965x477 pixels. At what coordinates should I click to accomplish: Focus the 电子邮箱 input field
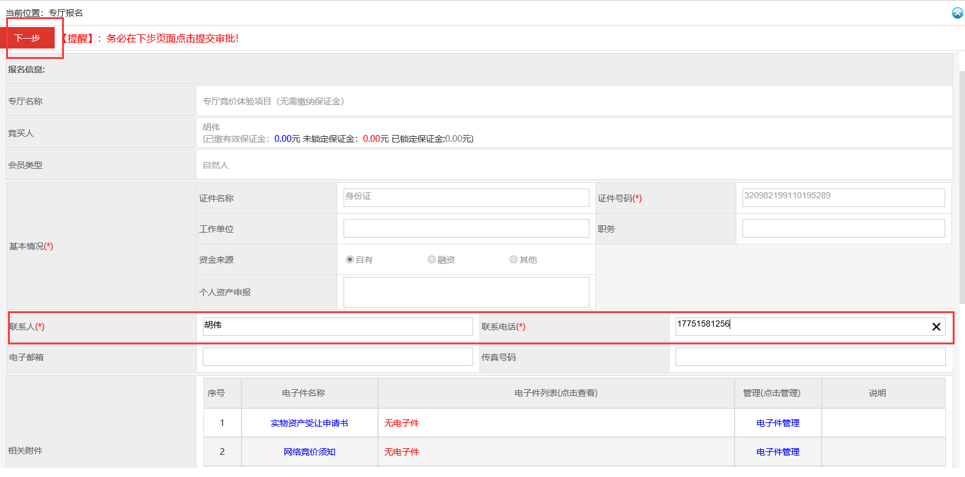click(337, 357)
